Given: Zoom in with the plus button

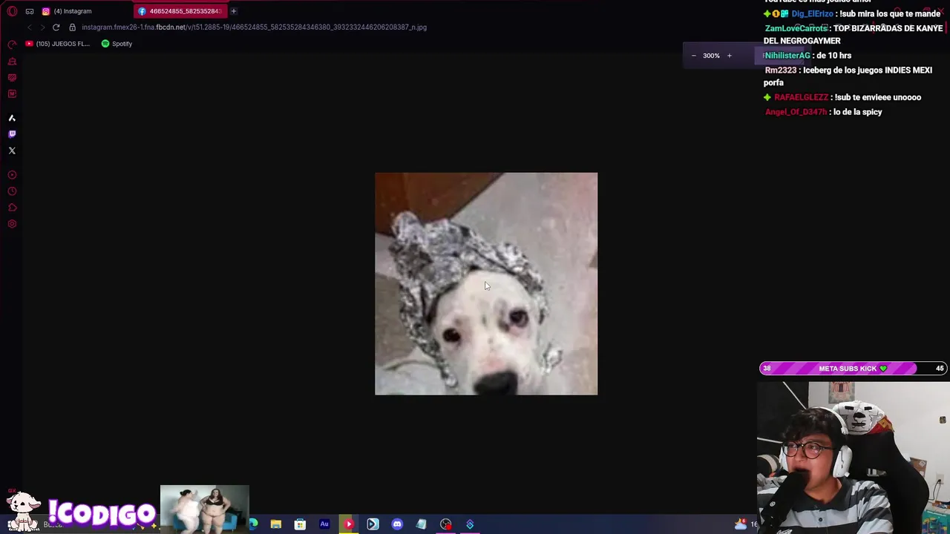Looking at the screenshot, I should (729, 56).
